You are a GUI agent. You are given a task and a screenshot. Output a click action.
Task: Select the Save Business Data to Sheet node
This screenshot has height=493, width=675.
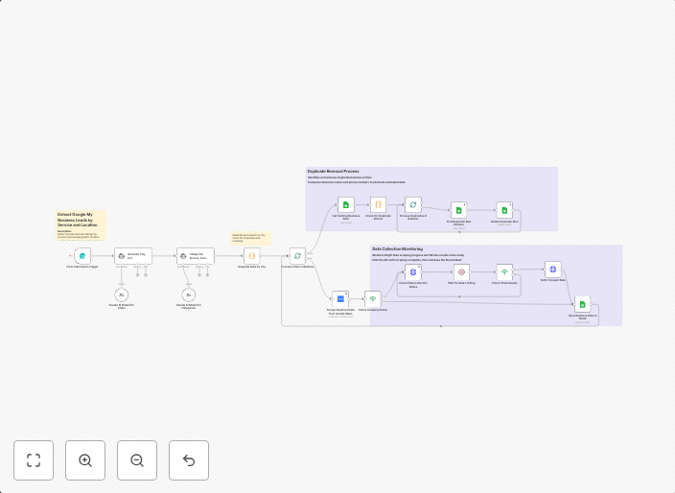point(582,305)
